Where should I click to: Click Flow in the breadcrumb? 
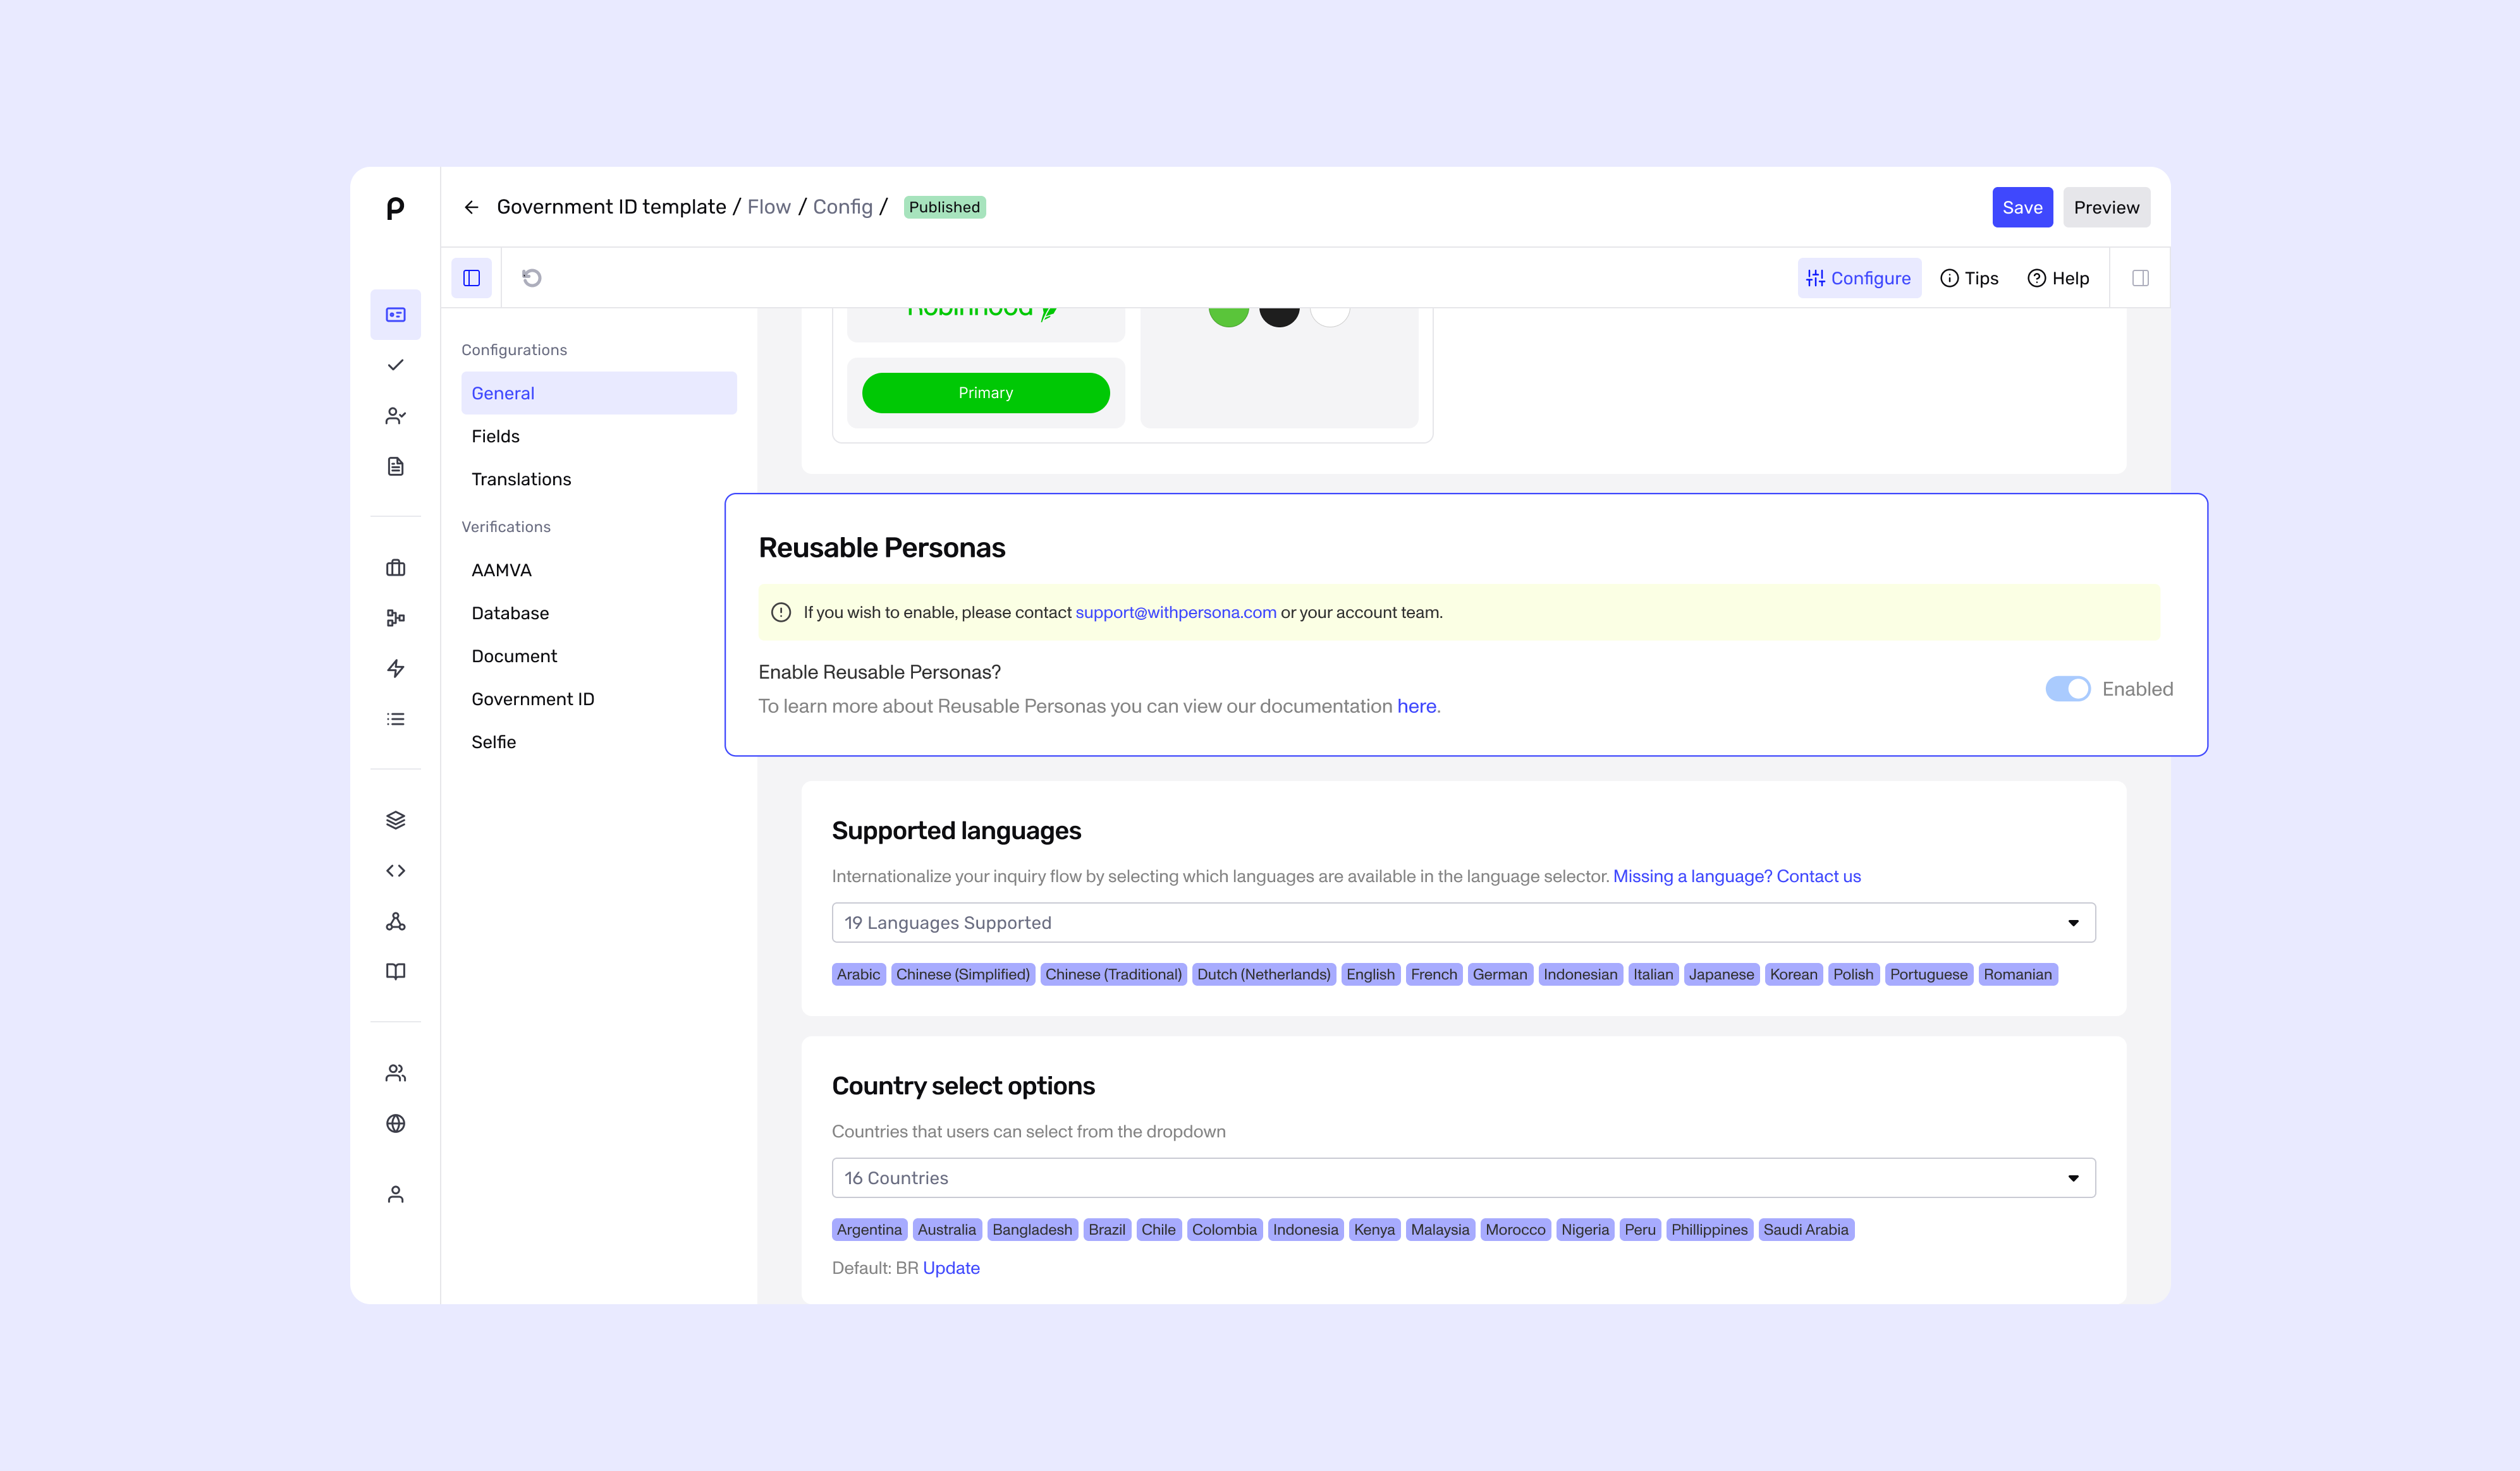(768, 207)
